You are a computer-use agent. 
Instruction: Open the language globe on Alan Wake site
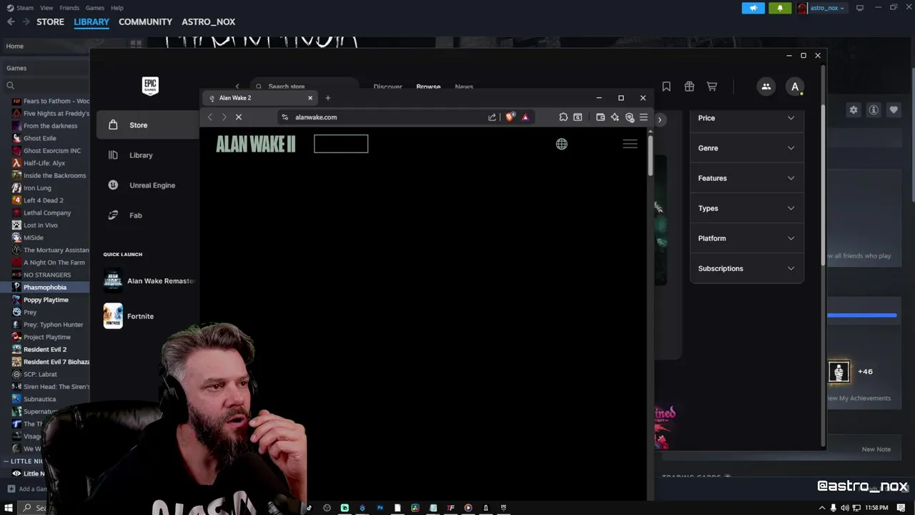(x=562, y=144)
